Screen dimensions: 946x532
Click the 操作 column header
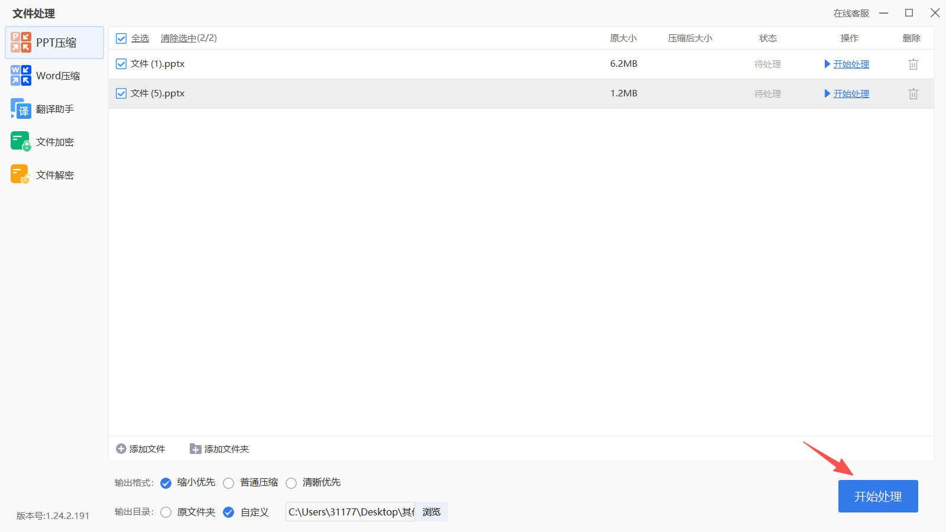click(850, 38)
